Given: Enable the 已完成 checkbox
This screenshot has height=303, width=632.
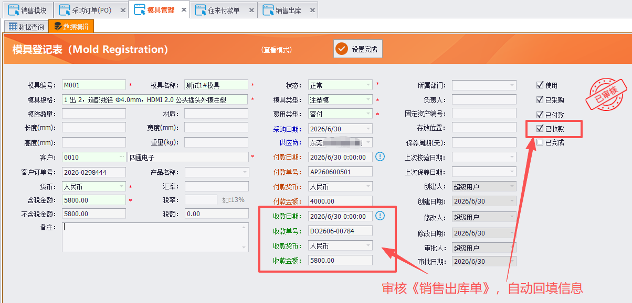Looking at the screenshot, I should (x=540, y=142).
